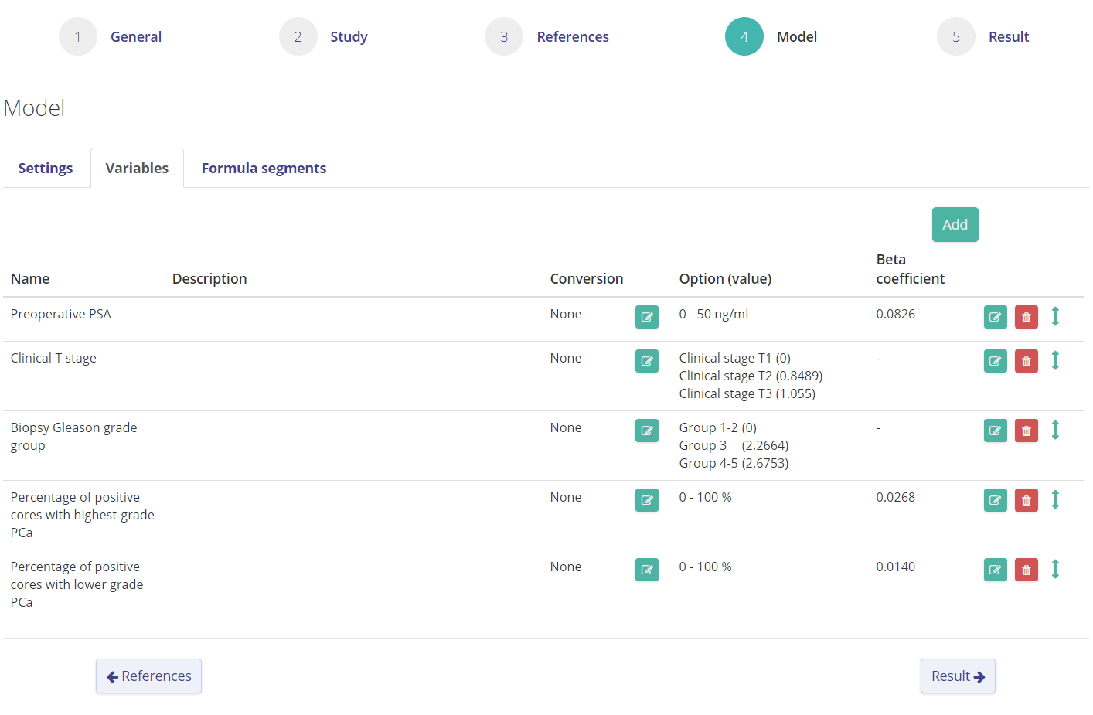This screenshot has width=1093, height=715.
Task: Delete Percentage of positive cores highest-grade row
Action: [1026, 500]
